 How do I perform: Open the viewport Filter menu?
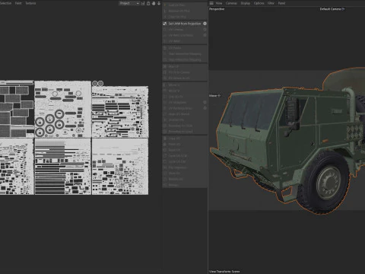(271, 3)
